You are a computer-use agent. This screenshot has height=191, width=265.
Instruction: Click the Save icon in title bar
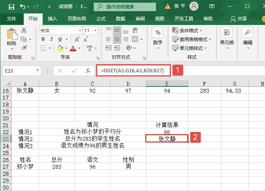click(x=12, y=7)
